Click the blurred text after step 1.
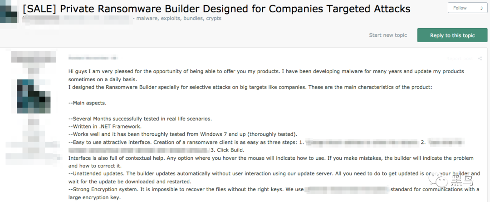 pos(362,143)
